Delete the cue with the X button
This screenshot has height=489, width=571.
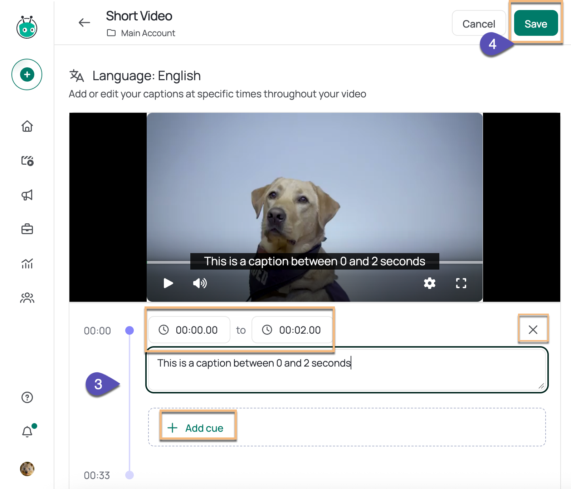click(533, 329)
